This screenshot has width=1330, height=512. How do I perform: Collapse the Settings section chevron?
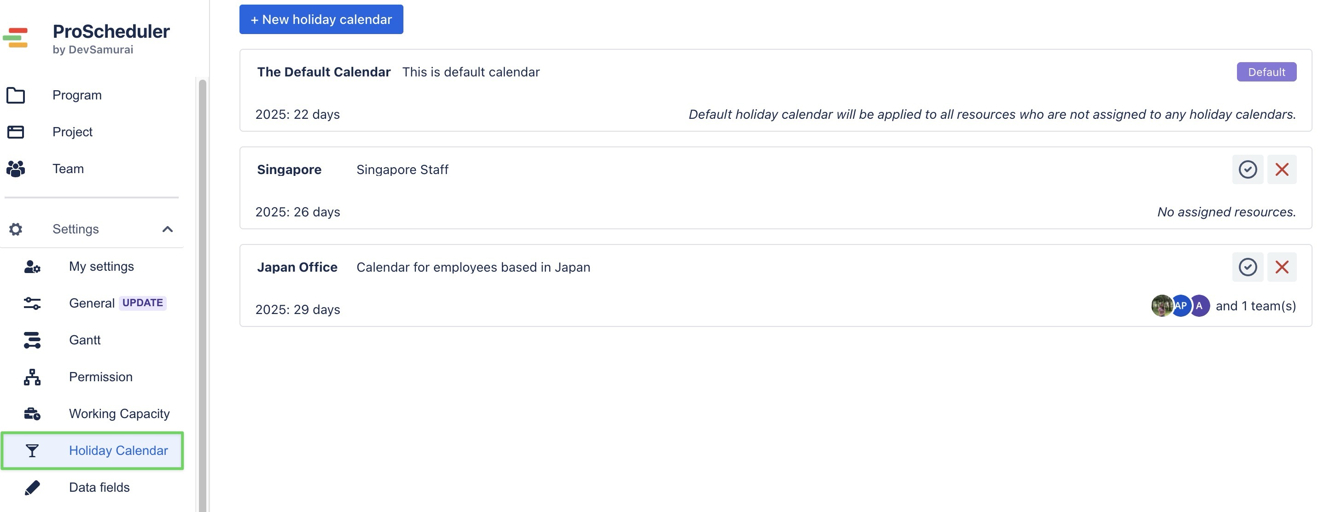click(167, 229)
